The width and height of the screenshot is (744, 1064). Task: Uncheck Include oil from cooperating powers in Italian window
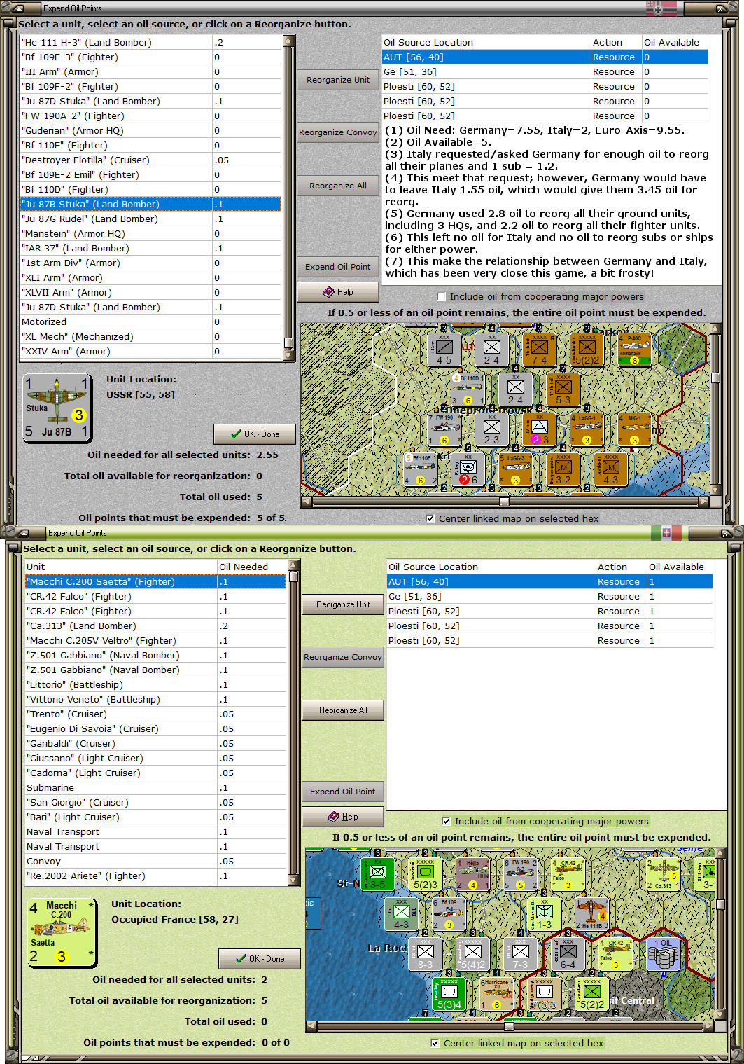tap(446, 822)
